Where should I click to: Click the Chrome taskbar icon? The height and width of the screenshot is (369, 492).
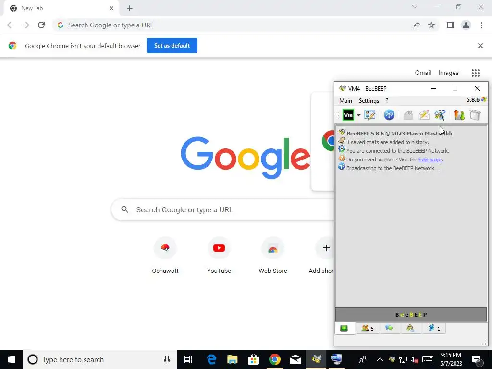coord(274,359)
